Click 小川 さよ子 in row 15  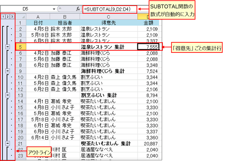65,107
